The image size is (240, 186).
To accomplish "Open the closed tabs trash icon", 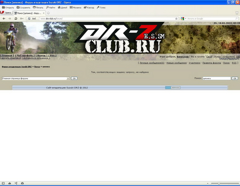I will tap(237, 13).
